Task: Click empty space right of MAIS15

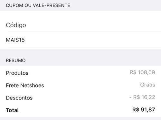Action: click(92, 40)
